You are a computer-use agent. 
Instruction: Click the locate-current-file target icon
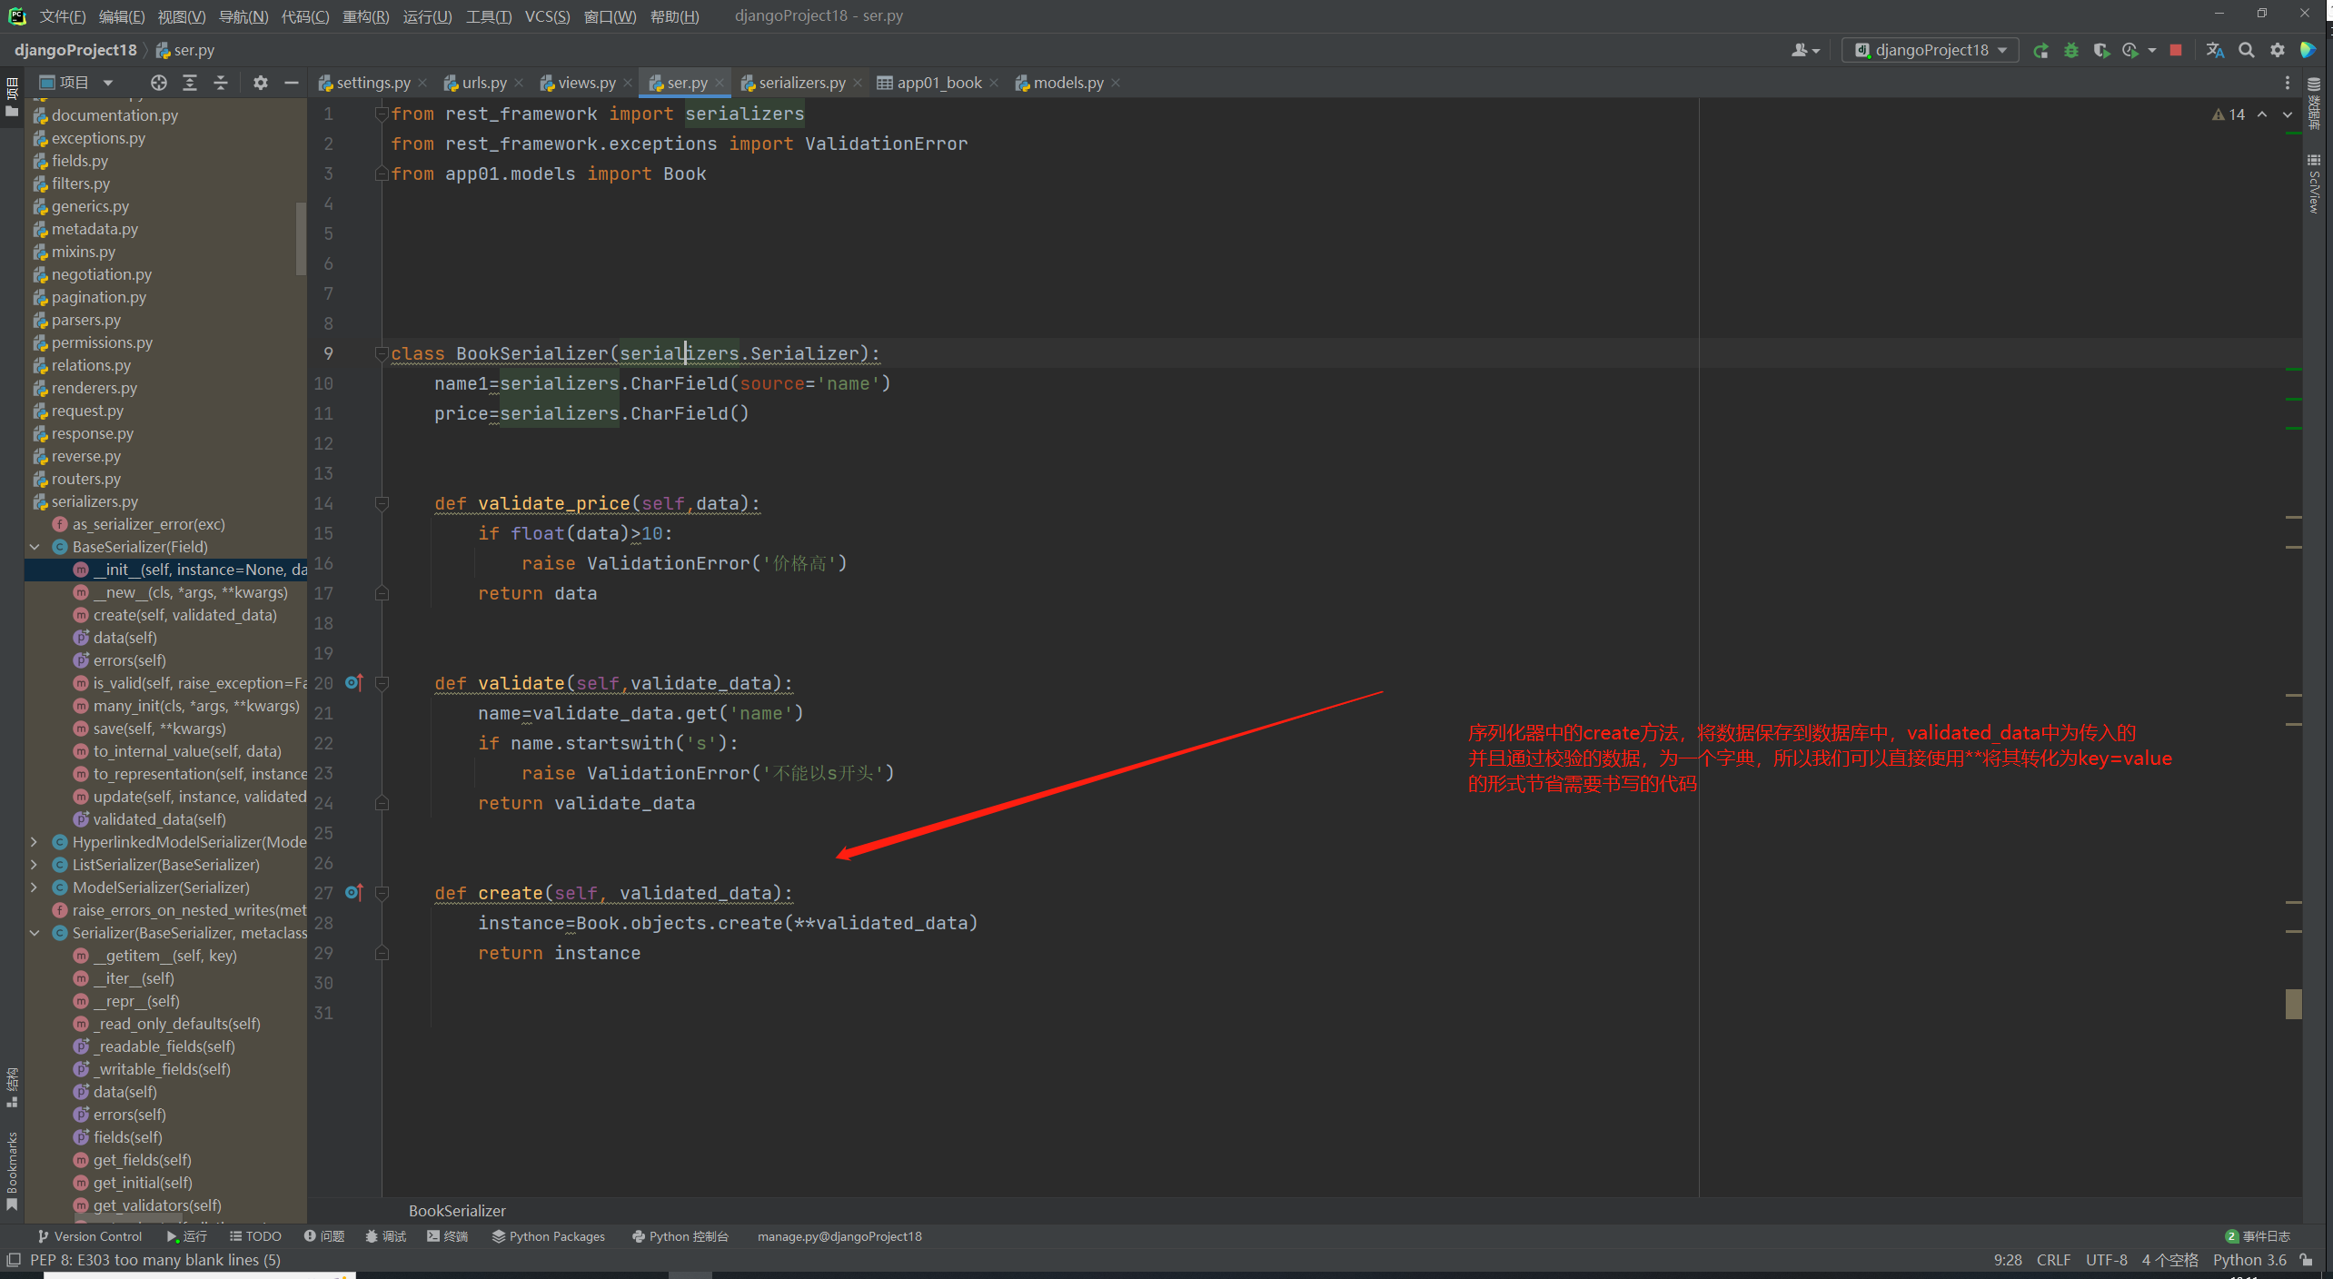[159, 83]
